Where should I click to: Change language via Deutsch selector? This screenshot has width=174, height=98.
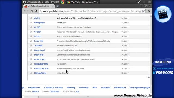tap(35, 91)
